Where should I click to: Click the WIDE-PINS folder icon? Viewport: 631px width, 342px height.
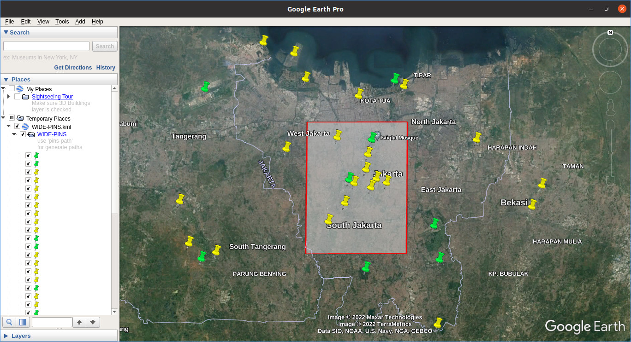(x=31, y=134)
